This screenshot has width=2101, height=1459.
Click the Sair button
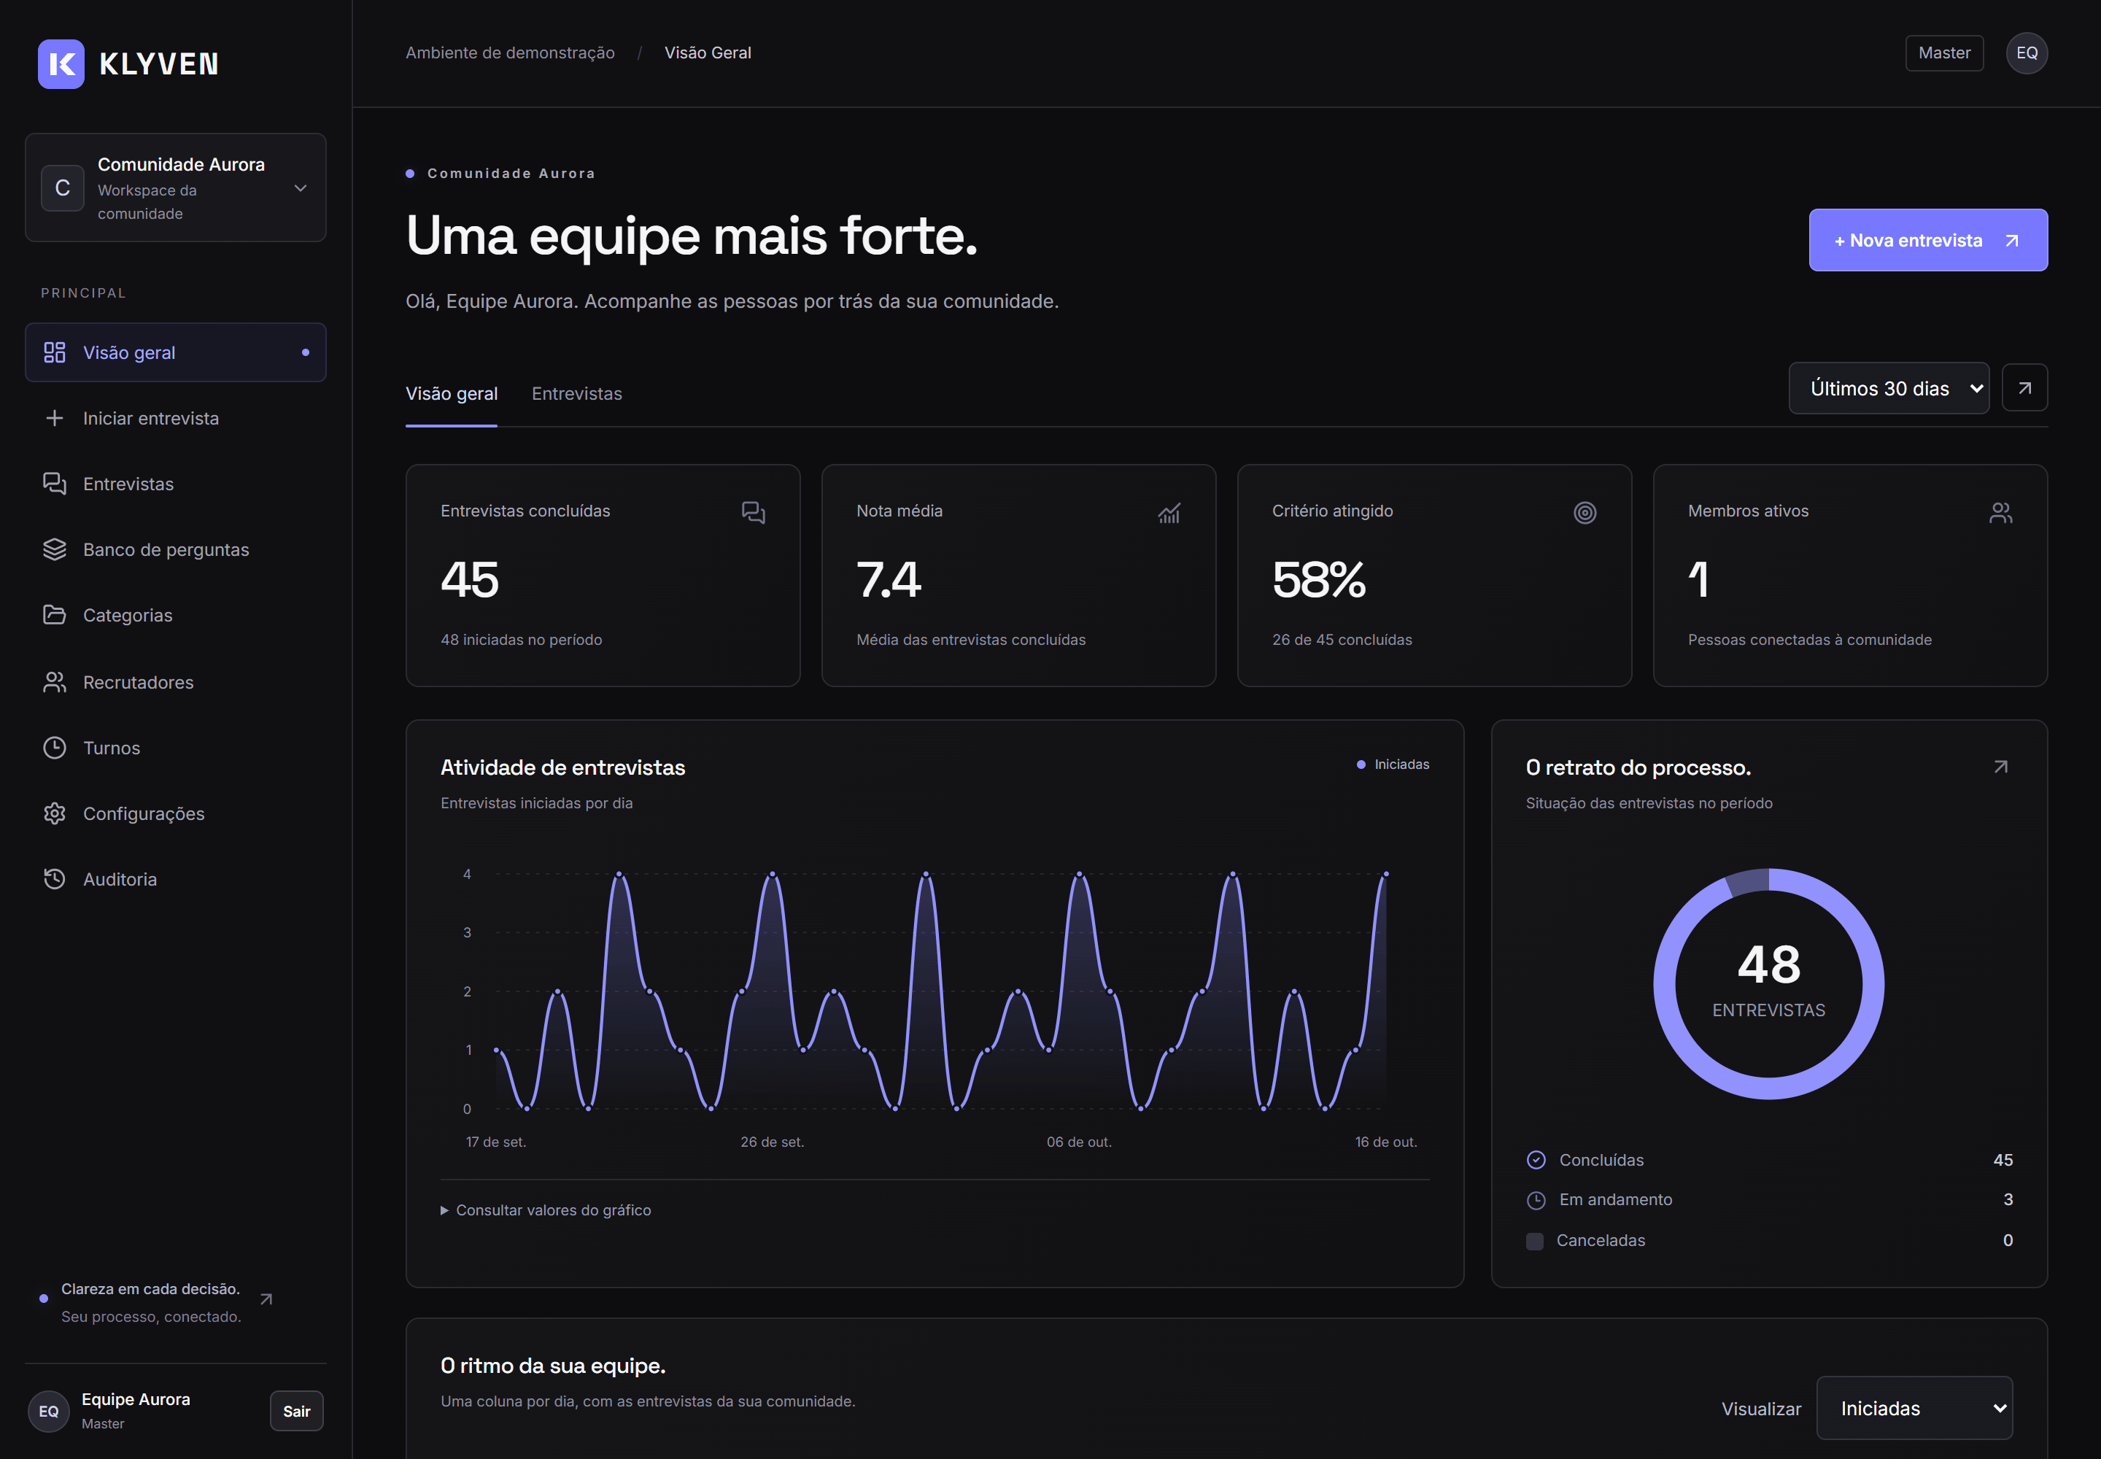click(297, 1412)
